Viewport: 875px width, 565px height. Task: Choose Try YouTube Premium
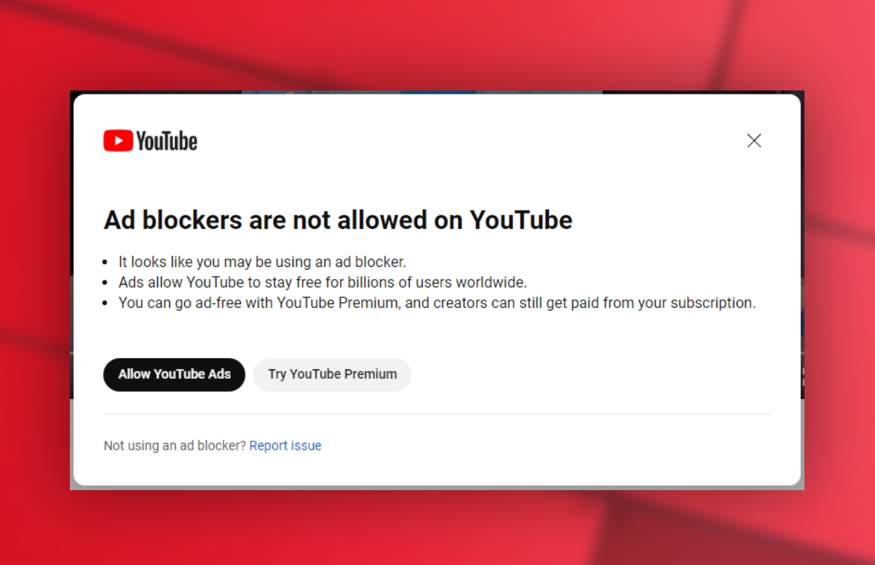coord(332,374)
